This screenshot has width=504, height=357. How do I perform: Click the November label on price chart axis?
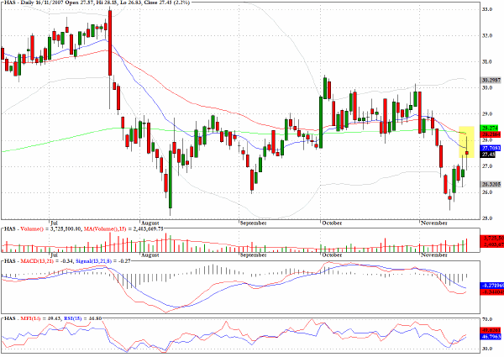tap(434, 223)
